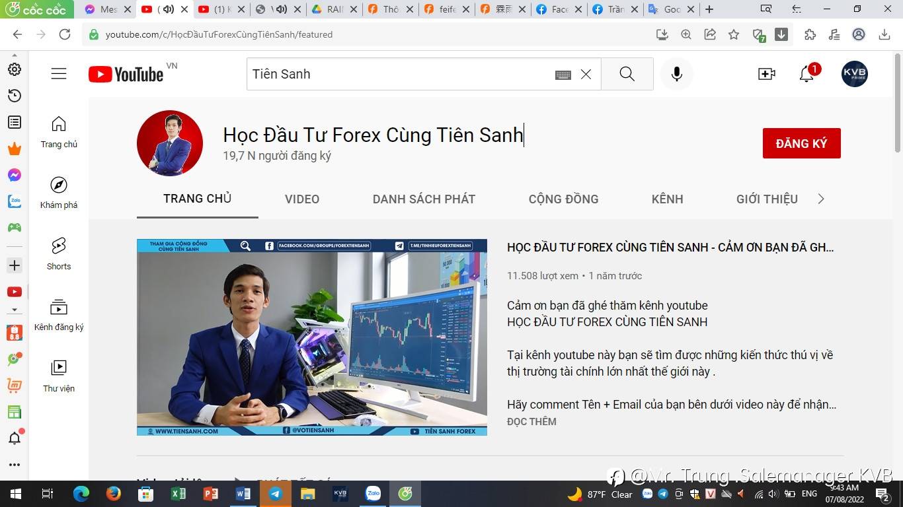Switch to the KÊNH tab

click(x=667, y=199)
